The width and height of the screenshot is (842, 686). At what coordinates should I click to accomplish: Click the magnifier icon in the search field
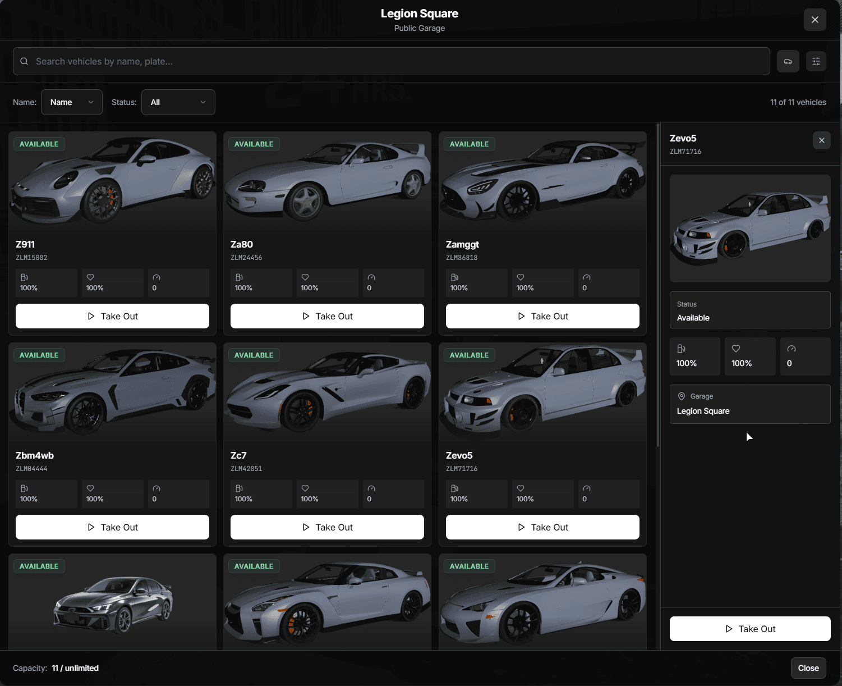(x=24, y=61)
